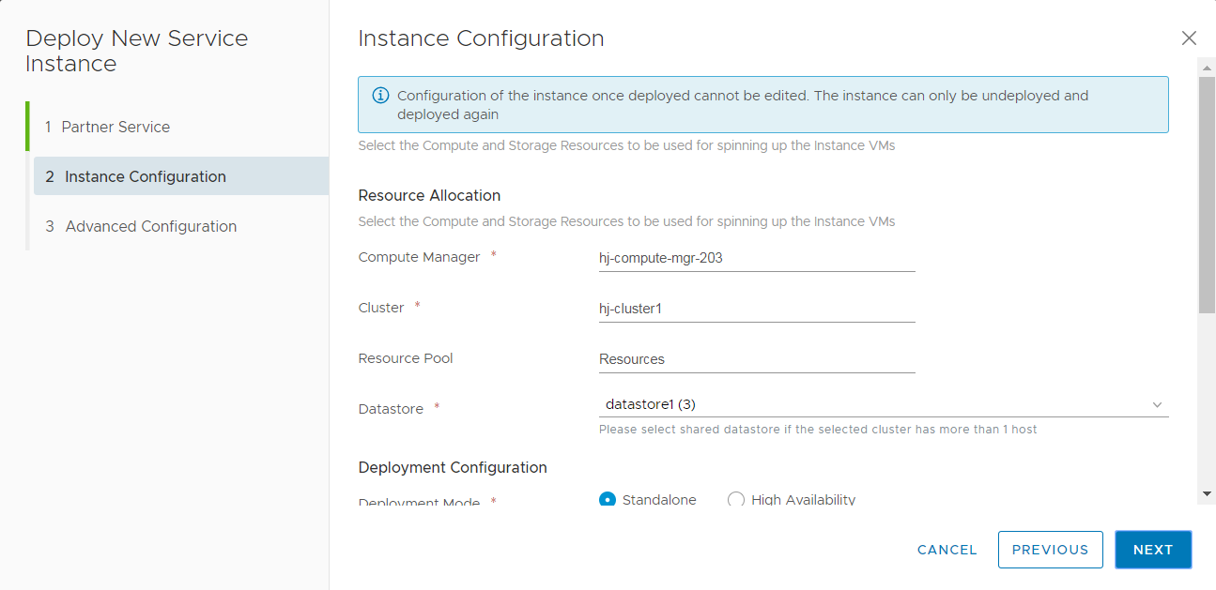Image resolution: width=1216 pixels, height=590 pixels.
Task: Go to step 1 Partner Service
Action: click(115, 127)
